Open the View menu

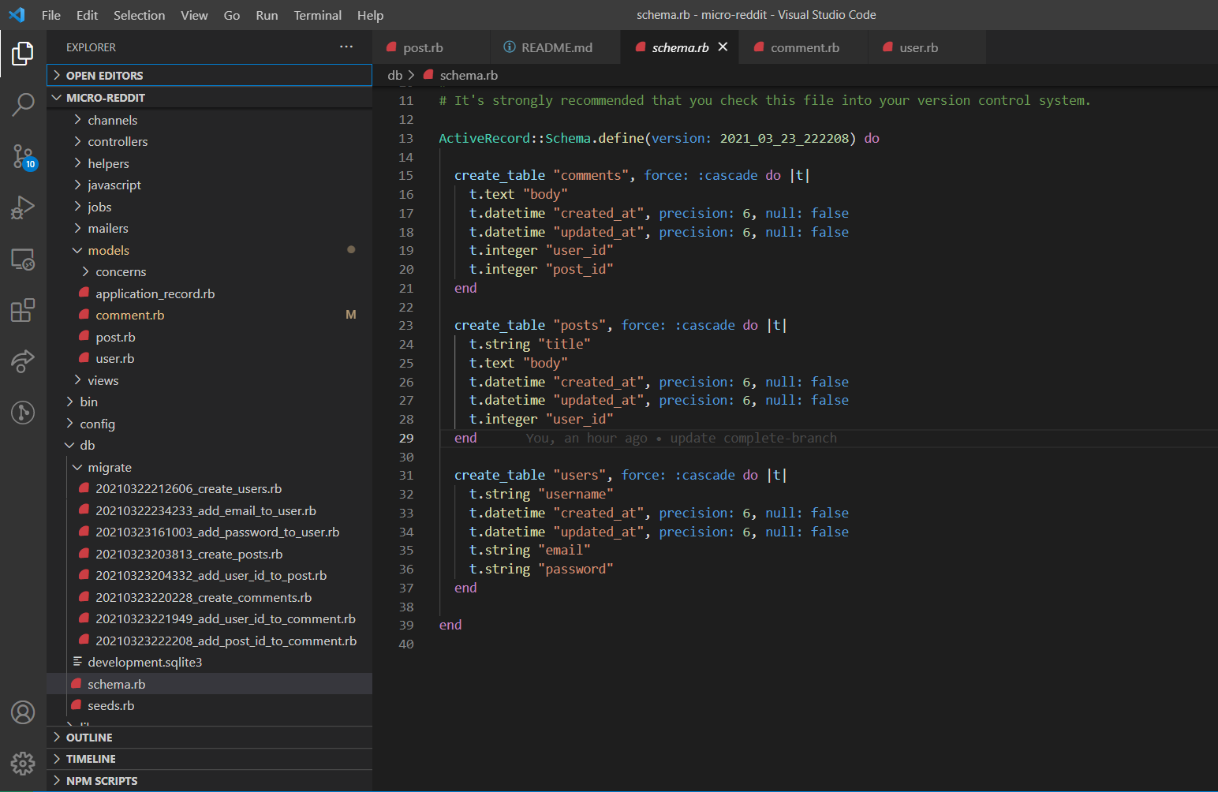click(x=194, y=15)
